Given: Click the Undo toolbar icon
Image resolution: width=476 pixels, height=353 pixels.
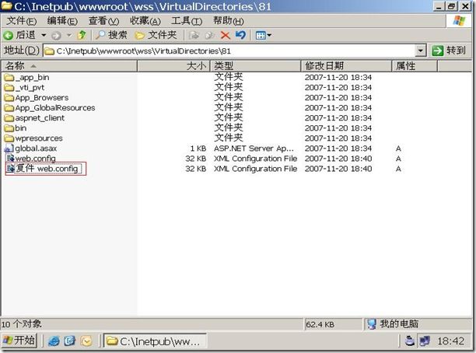Looking at the screenshot, I should click(x=240, y=35).
